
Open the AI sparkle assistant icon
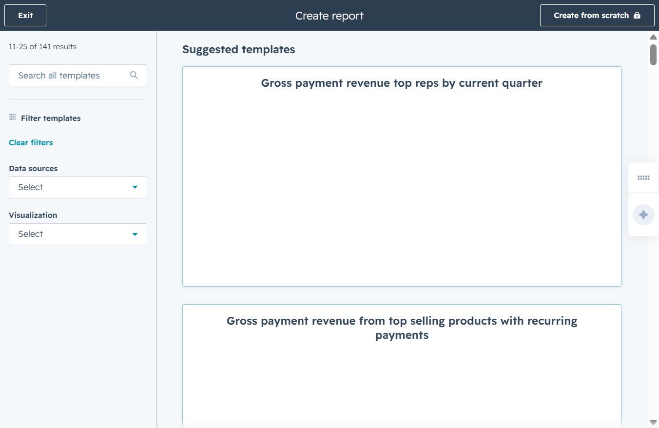click(x=643, y=214)
